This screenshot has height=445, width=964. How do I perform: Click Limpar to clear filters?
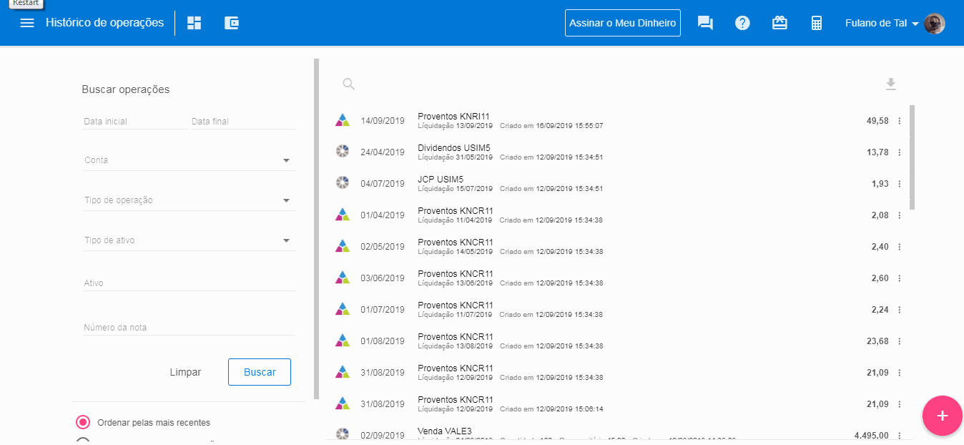[185, 372]
